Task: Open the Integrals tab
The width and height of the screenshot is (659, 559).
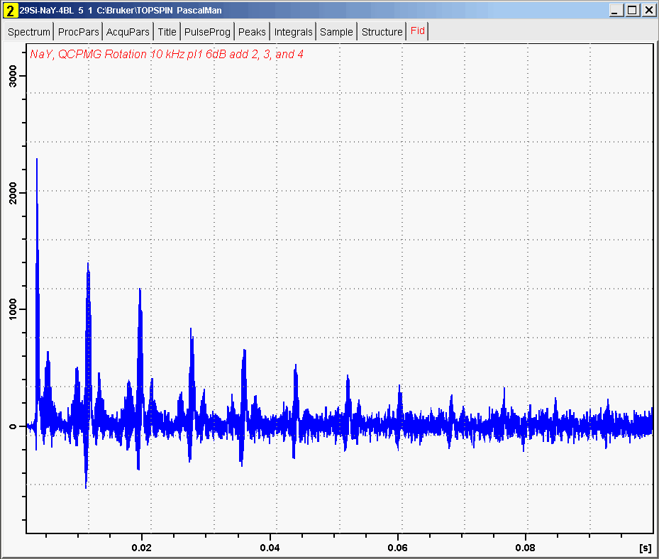Action: click(x=293, y=32)
